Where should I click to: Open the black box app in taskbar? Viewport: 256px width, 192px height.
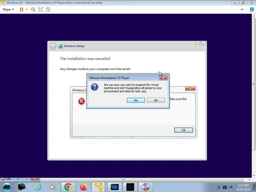(x=21, y=187)
